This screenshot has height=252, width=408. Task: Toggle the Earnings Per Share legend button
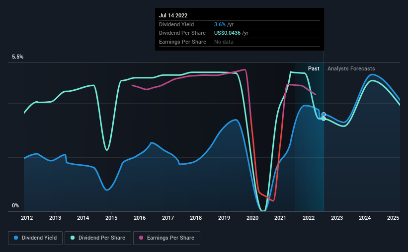(166, 238)
